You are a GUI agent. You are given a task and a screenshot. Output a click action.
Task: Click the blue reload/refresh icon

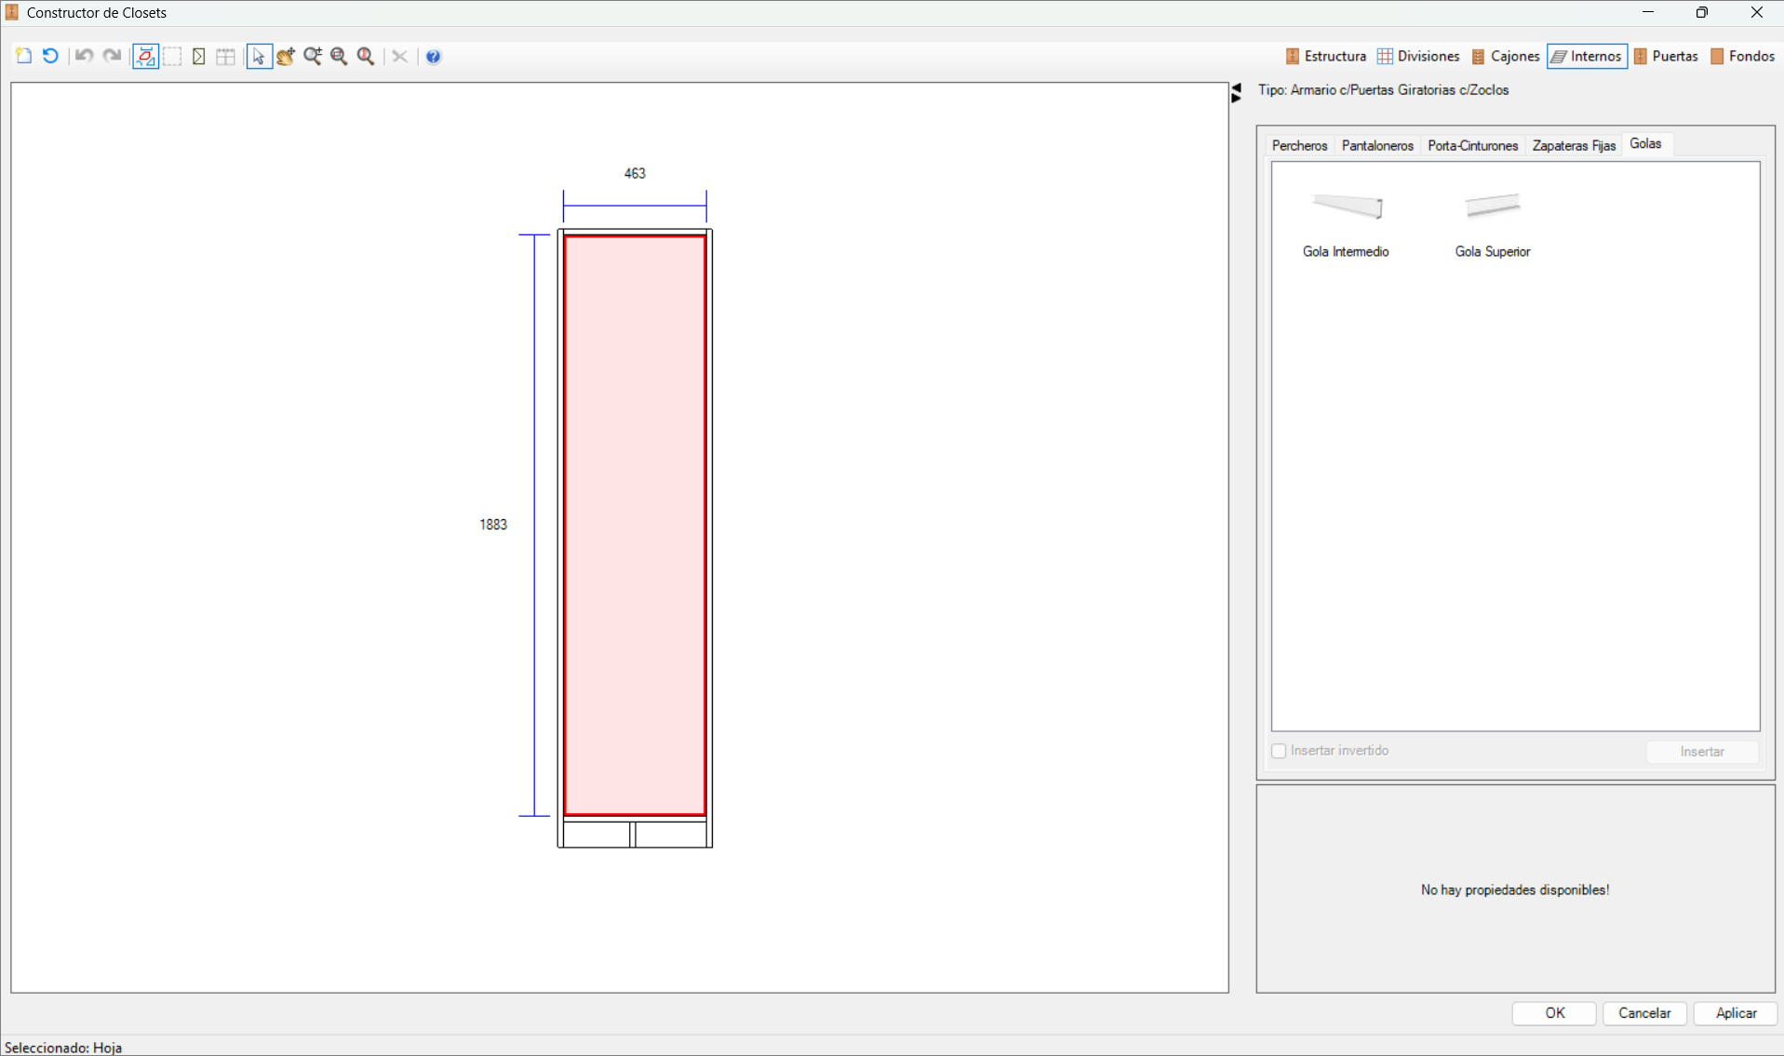coord(50,57)
